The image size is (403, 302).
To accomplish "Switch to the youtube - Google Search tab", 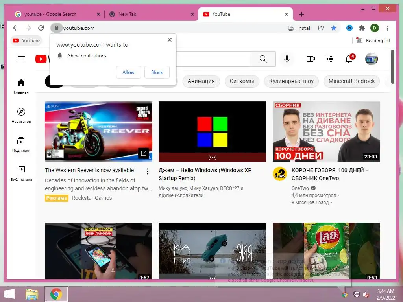I will point(54,14).
